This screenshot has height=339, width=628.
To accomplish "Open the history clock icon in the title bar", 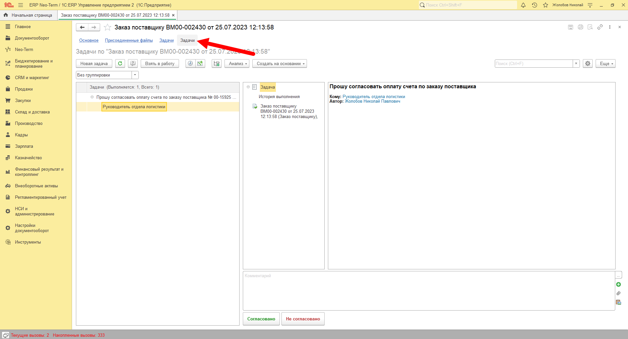I will [x=534, y=5].
